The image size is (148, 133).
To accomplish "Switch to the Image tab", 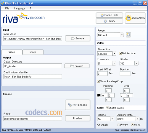I will [33, 52].
